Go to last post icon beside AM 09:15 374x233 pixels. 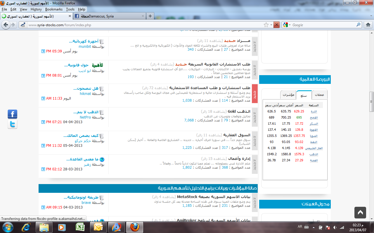coord(43,207)
